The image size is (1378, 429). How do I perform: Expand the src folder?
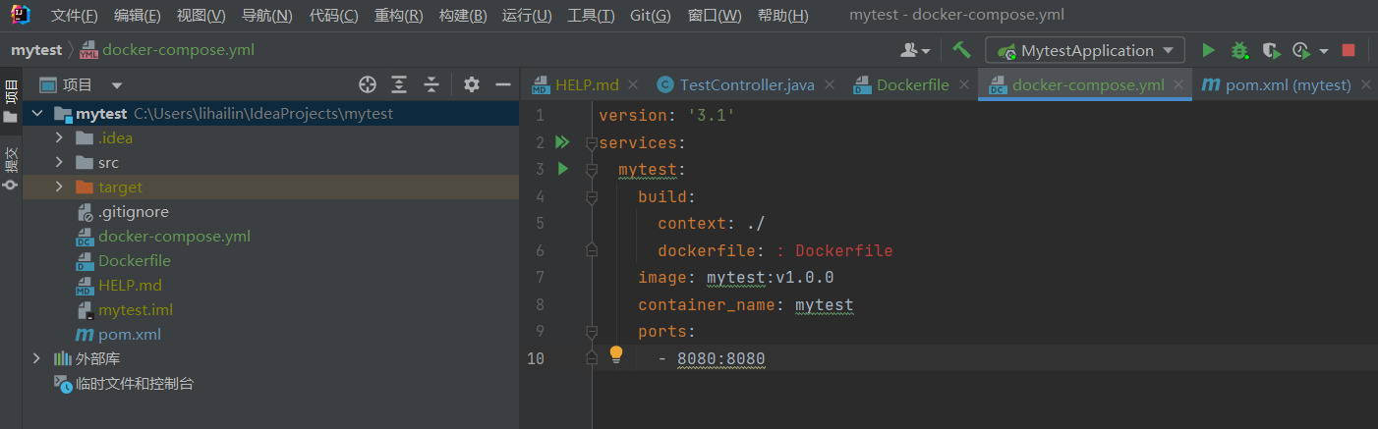click(x=60, y=163)
